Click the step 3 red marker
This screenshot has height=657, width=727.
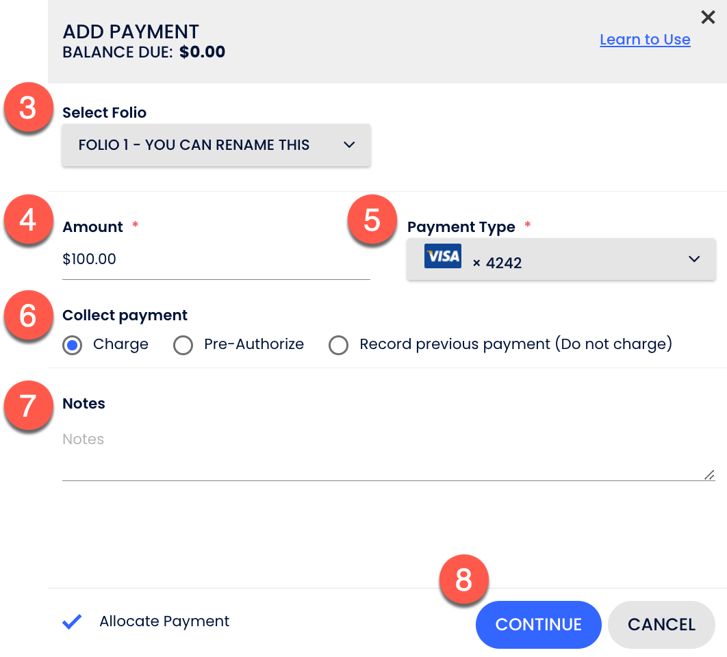[x=27, y=108]
